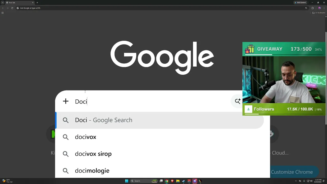Open the Chrome profile avatar

tap(319, 8)
